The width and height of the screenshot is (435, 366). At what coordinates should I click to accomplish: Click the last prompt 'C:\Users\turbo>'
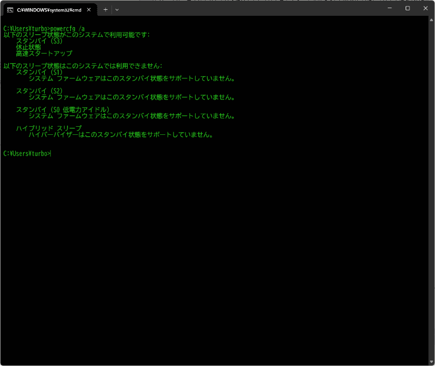pyautogui.click(x=27, y=153)
